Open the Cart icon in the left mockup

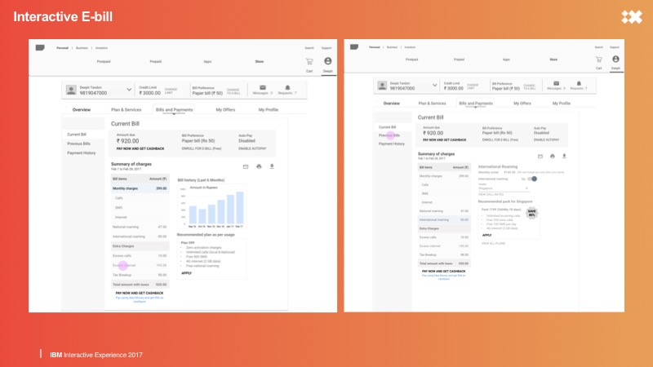click(309, 61)
